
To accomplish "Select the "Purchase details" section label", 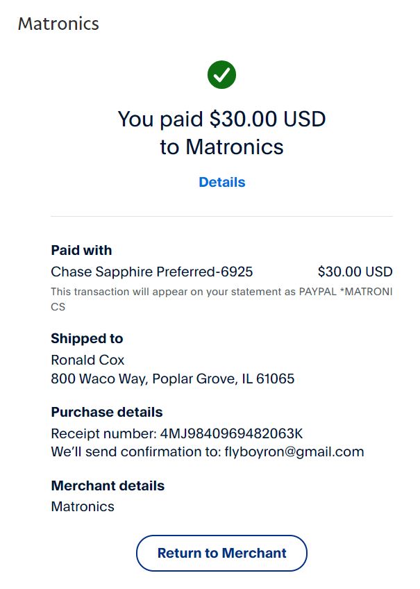I will click(x=107, y=412).
